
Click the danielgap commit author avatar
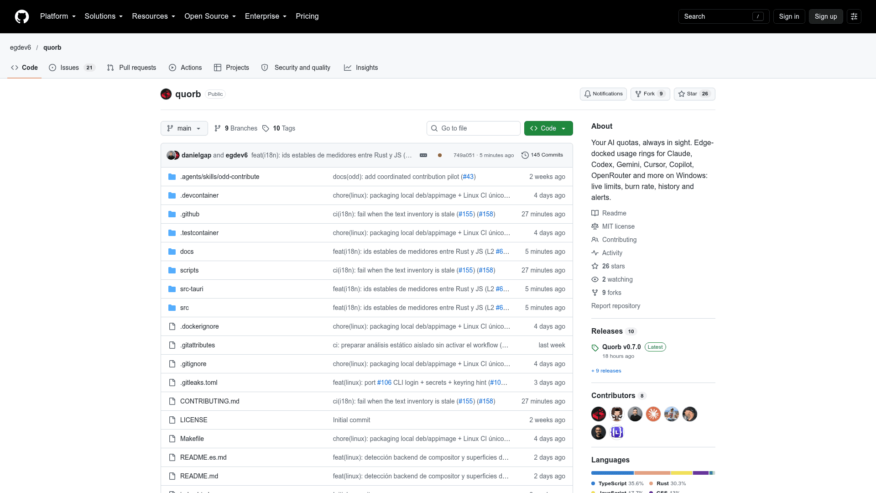pyautogui.click(x=171, y=155)
